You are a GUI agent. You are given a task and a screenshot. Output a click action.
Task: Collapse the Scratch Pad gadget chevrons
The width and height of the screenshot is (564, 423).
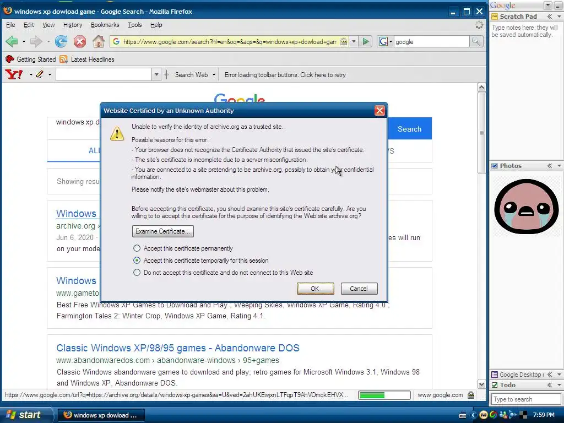click(550, 17)
